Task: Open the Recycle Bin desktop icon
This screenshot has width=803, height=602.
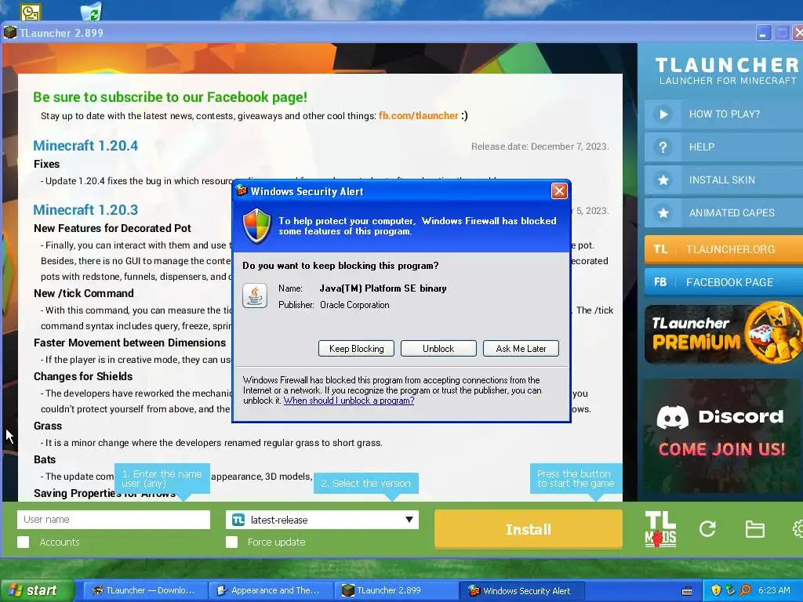Action: tap(91, 11)
